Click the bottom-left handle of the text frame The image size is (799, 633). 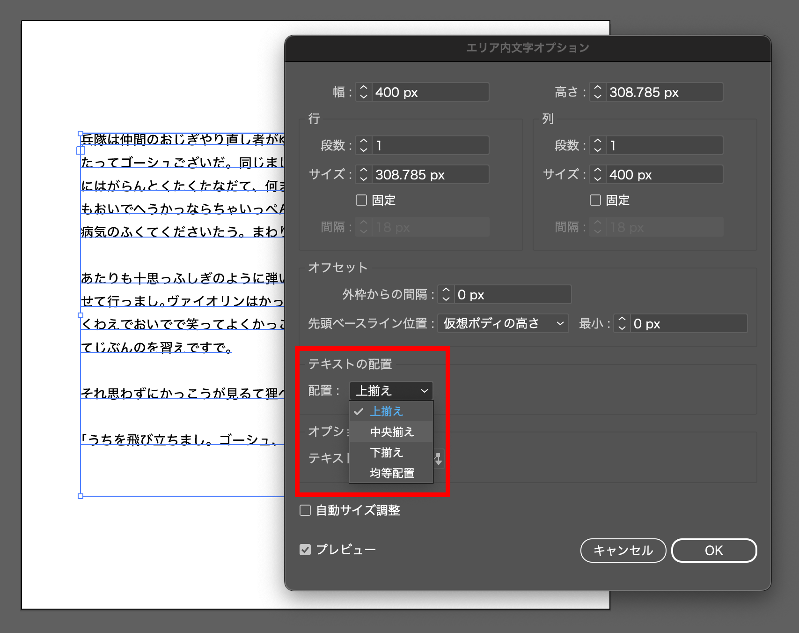pyautogui.click(x=81, y=496)
